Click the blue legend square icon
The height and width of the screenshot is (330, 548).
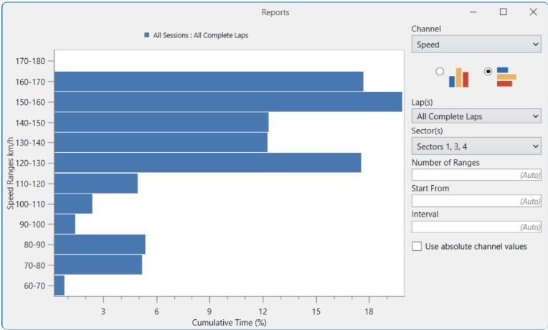(147, 34)
